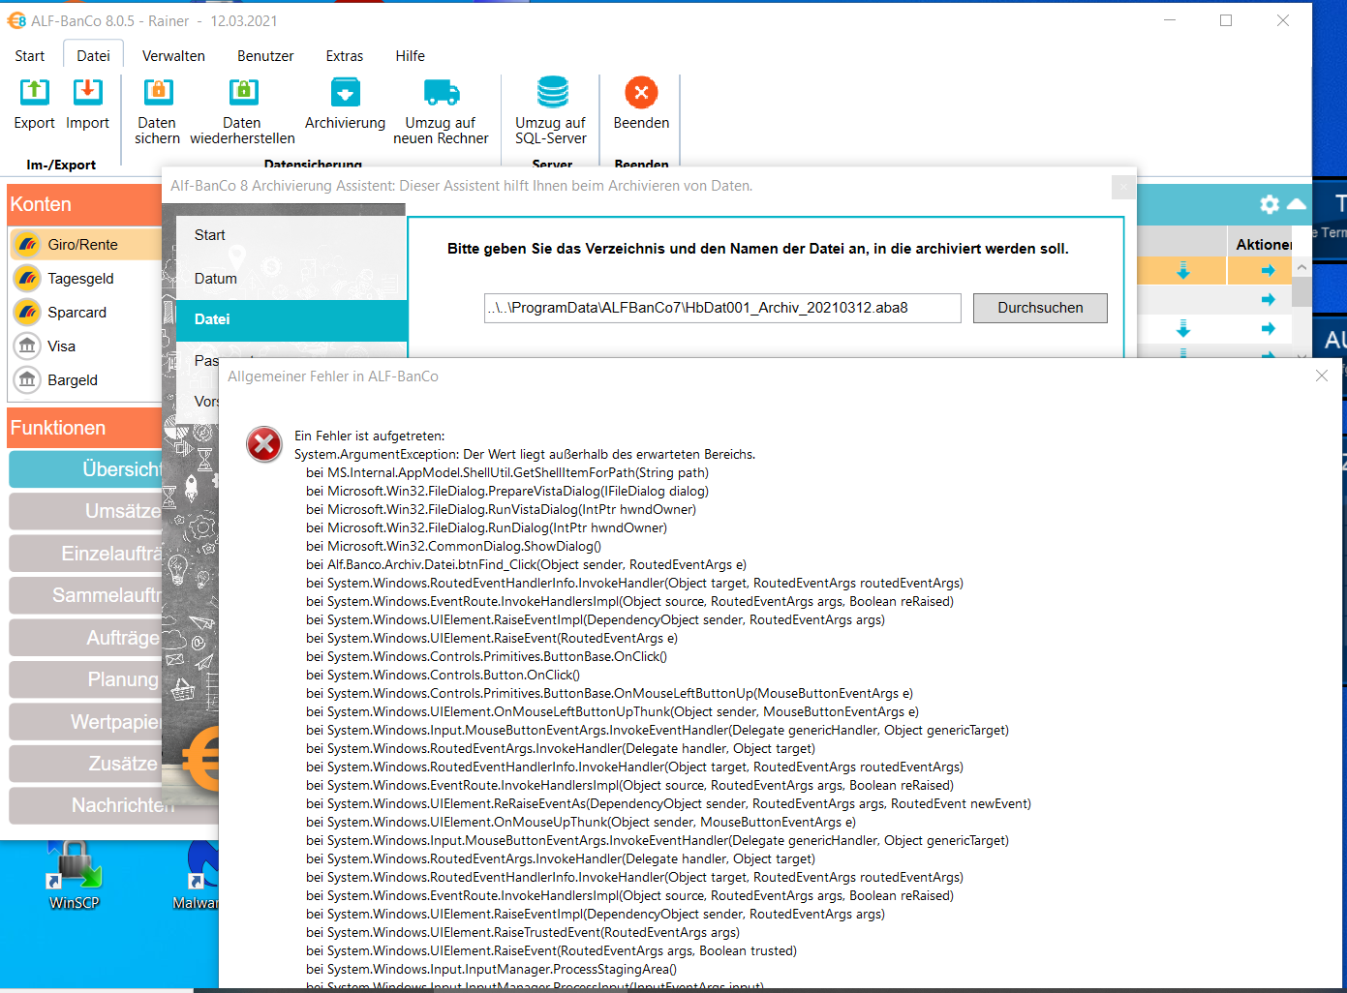Select the Bargeld account
The width and height of the screenshot is (1347, 993).
(86, 380)
